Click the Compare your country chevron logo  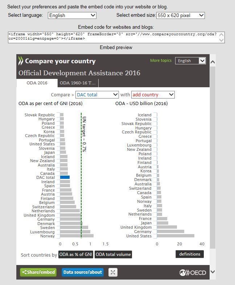click(x=21, y=61)
